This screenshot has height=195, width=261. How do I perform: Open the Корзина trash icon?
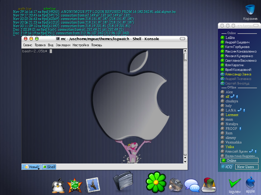point(250,13)
